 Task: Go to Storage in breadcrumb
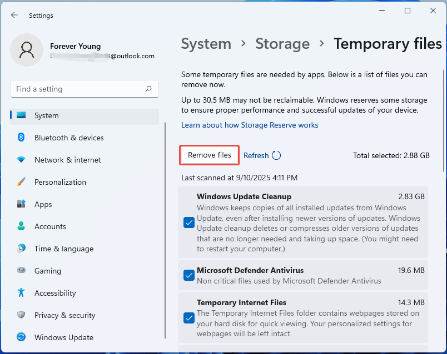[282, 44]
